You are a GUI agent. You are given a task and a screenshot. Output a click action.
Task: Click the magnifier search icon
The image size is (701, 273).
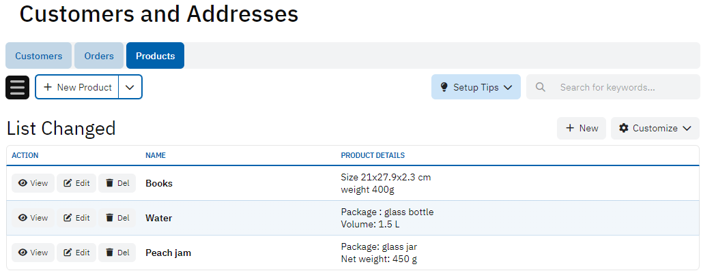[541, 87]
